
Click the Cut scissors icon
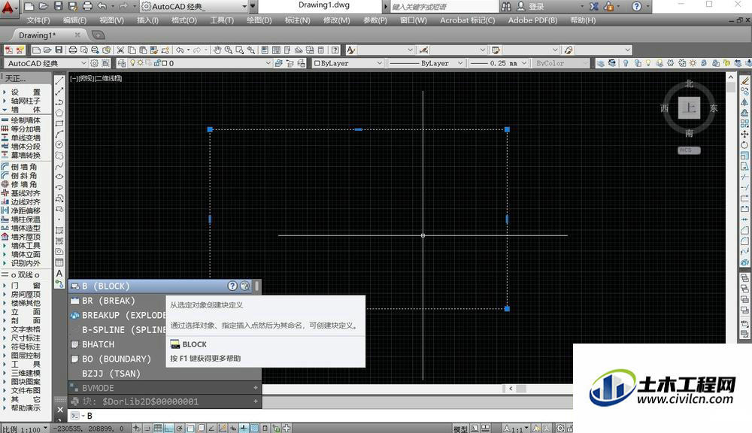point(120,50)
